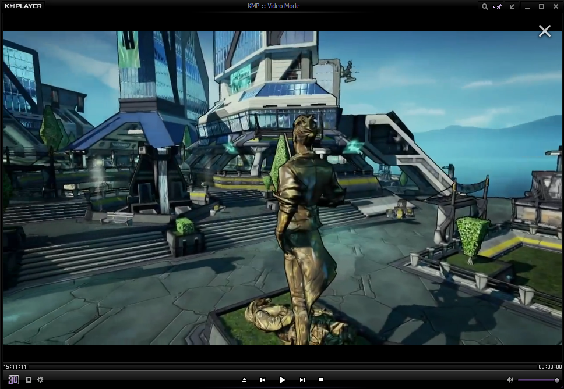Click the screen-size arrow icon in the titlebar
564x389 pixels.
click(x=512, y=6)
